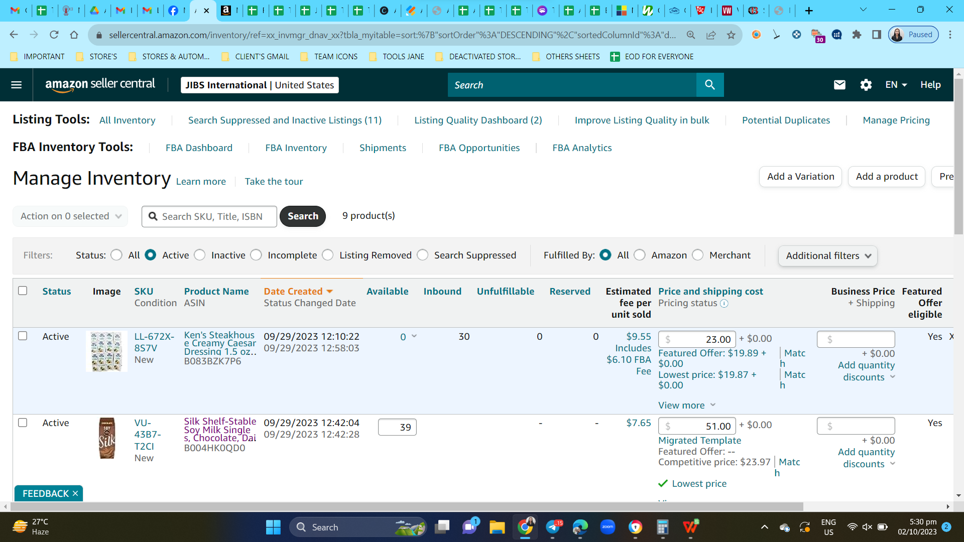This screenshot has width=964, height=542.
Task: Click the zoom magnifier icon in address bar
Action: click(x=691, y=35)
